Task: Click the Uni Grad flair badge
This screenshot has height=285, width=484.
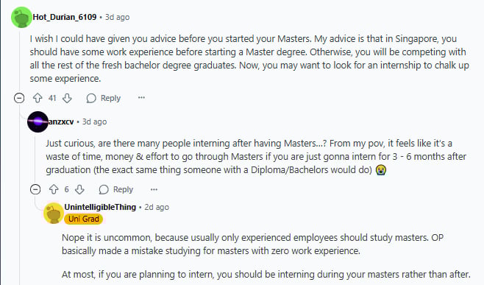Action: pyautogui.click(x=83, y=219)
